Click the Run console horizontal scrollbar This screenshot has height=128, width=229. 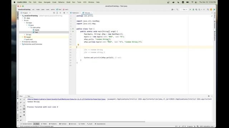click(x=87, y=122)
